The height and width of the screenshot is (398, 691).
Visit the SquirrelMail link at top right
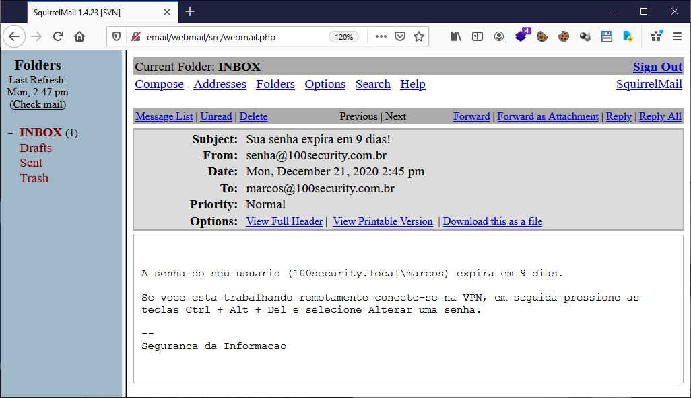[649, 84]
